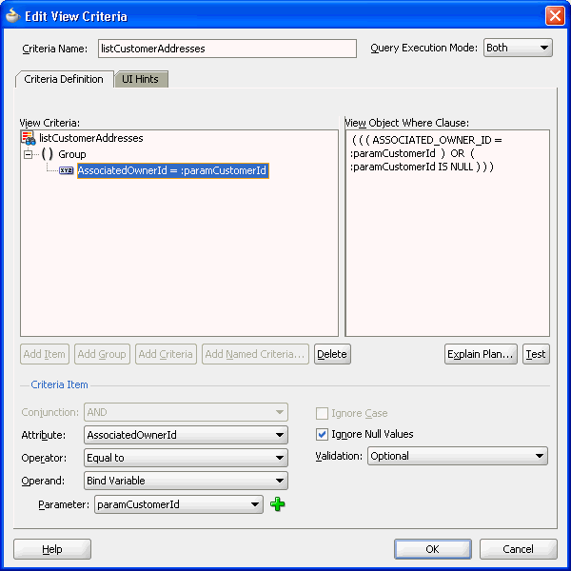
Task: Click the OK button
Action: (x=433, y=549)
